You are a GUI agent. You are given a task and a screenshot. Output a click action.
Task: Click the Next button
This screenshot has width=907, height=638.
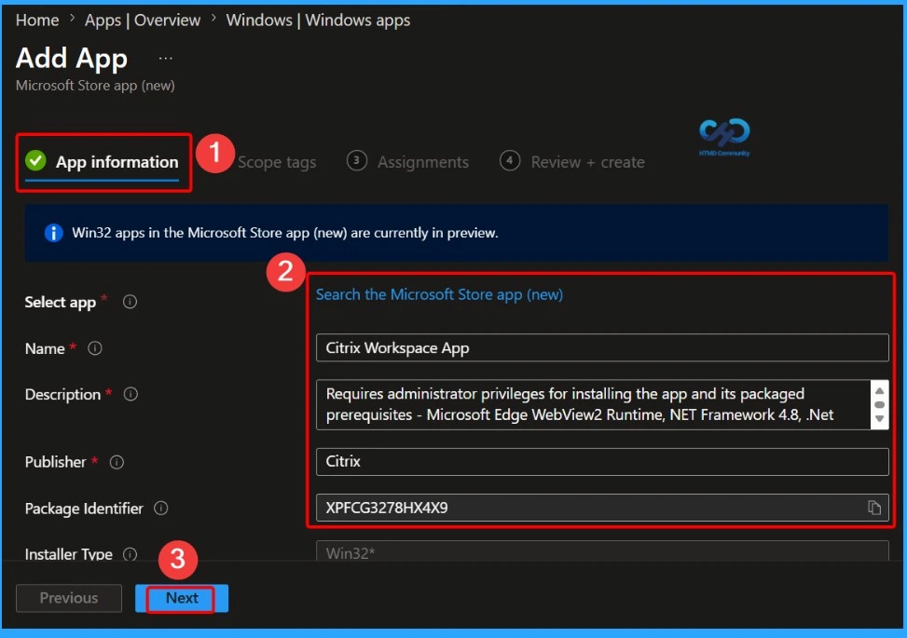click(x=182, y=598)
